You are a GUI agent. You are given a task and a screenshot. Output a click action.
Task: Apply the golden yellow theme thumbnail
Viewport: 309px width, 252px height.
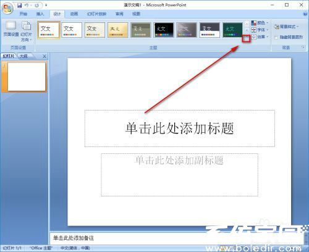click(x=117, y=30)
